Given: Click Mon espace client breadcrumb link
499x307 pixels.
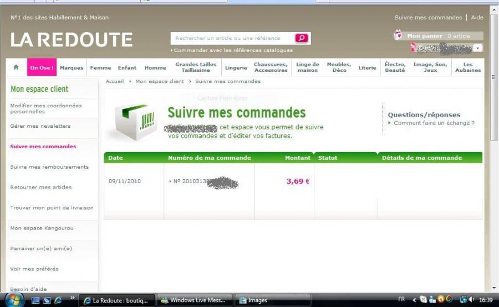Looking at the screenshot, I should 159,81.
